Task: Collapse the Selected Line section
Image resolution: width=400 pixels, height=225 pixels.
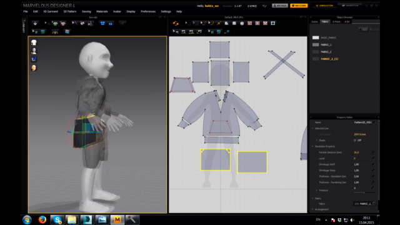Action: (312, 128)
